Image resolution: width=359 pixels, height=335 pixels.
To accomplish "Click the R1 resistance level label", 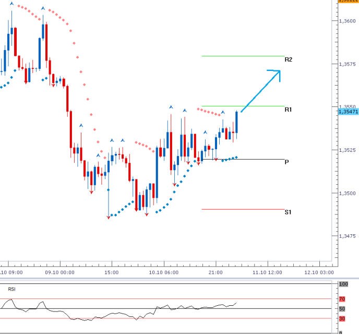I will 288,110.
